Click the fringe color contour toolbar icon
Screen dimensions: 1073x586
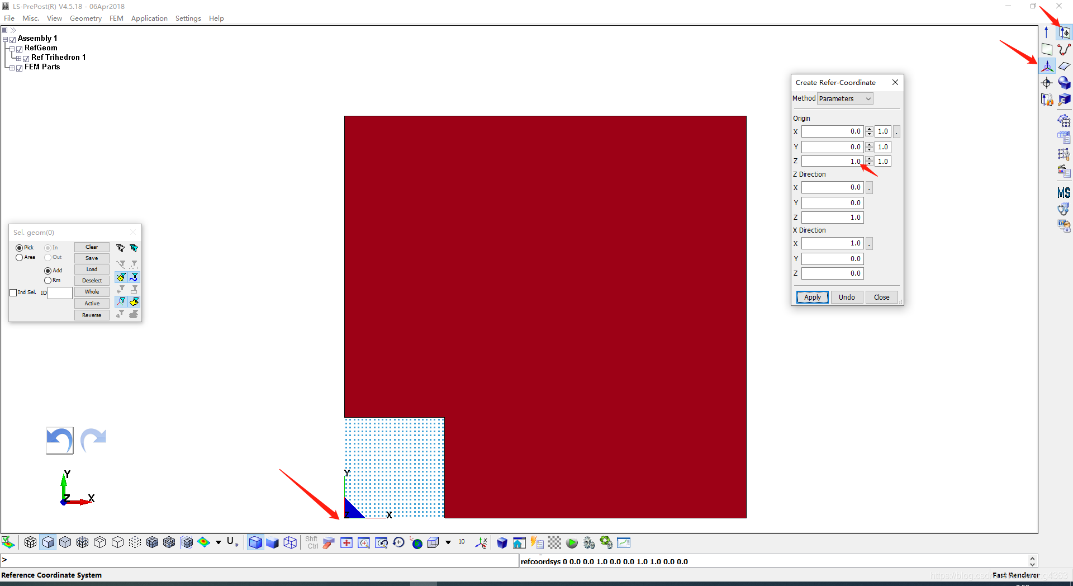pyautogui.click(x=204, y=542)
